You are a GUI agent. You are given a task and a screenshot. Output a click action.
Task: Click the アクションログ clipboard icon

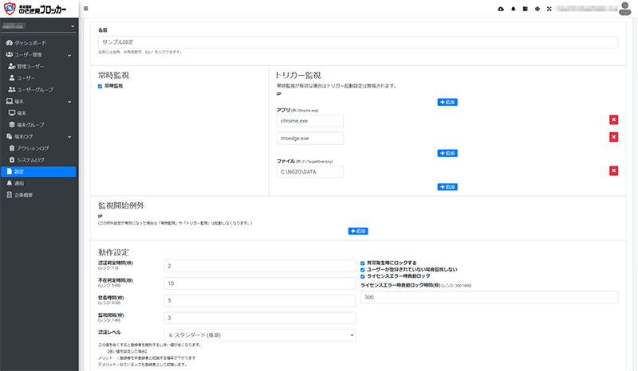(12, 148)
